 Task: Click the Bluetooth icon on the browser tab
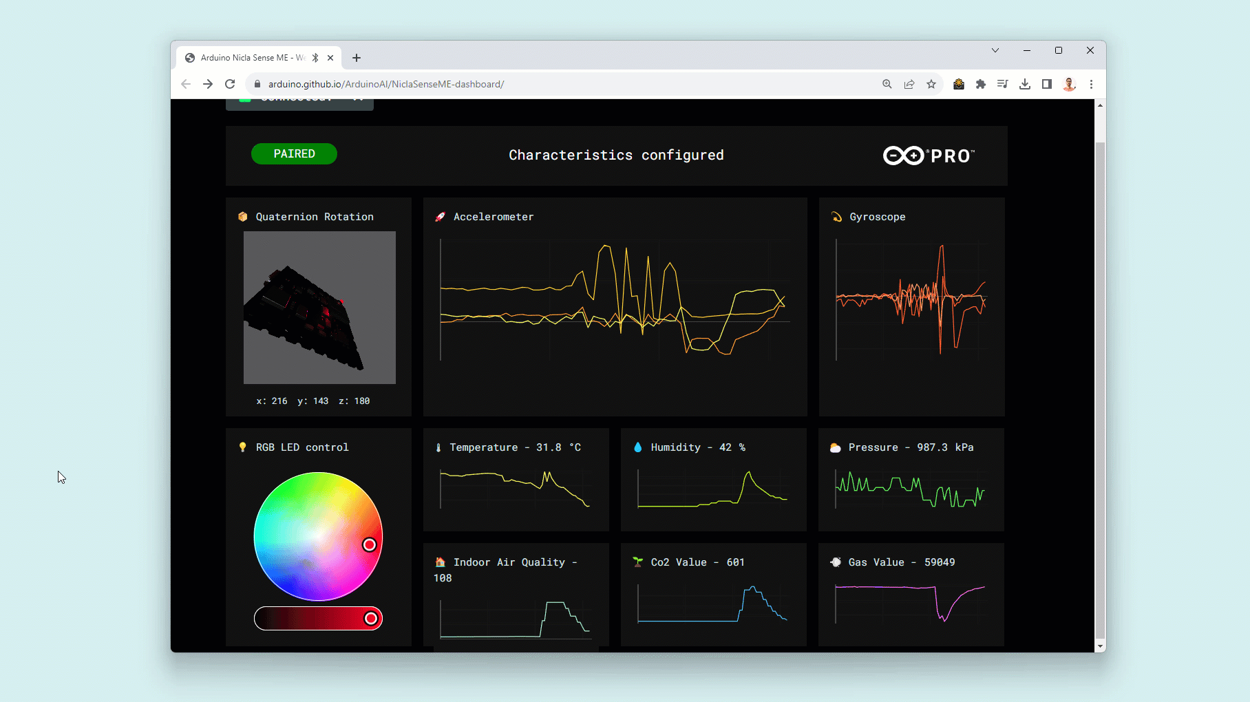pyautogui.click(x=315, y=58)
